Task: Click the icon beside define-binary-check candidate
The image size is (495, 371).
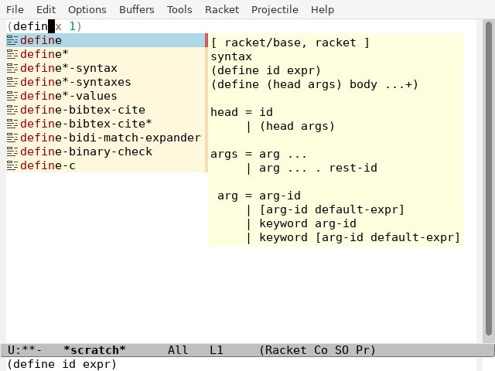Action: pos(12,151)
